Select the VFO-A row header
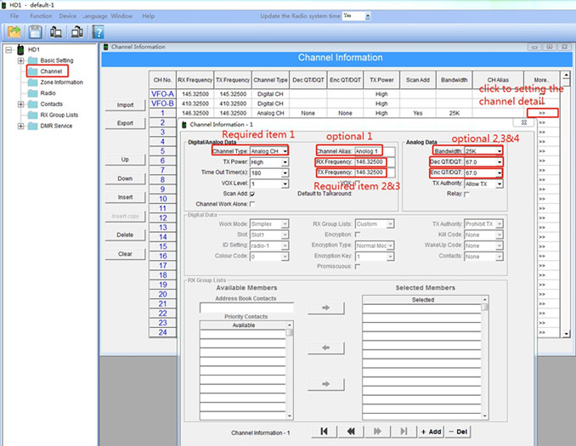This screenshot has height=446, width=576. pyautogui.click(x=162, y=93)
